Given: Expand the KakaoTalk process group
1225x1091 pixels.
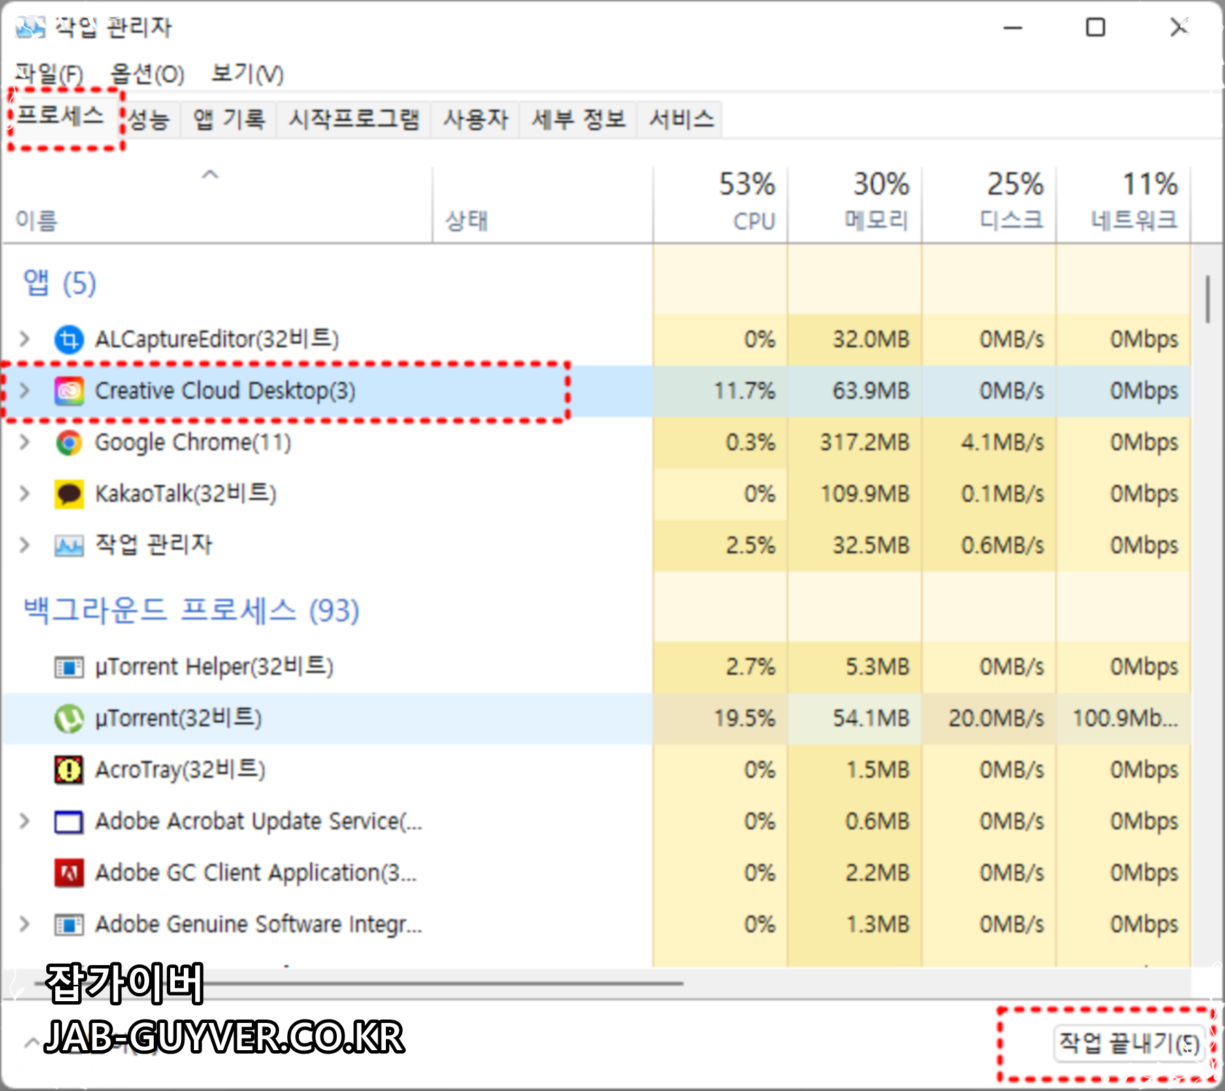Looking at the screenshot, I should (x=24, y=493).
